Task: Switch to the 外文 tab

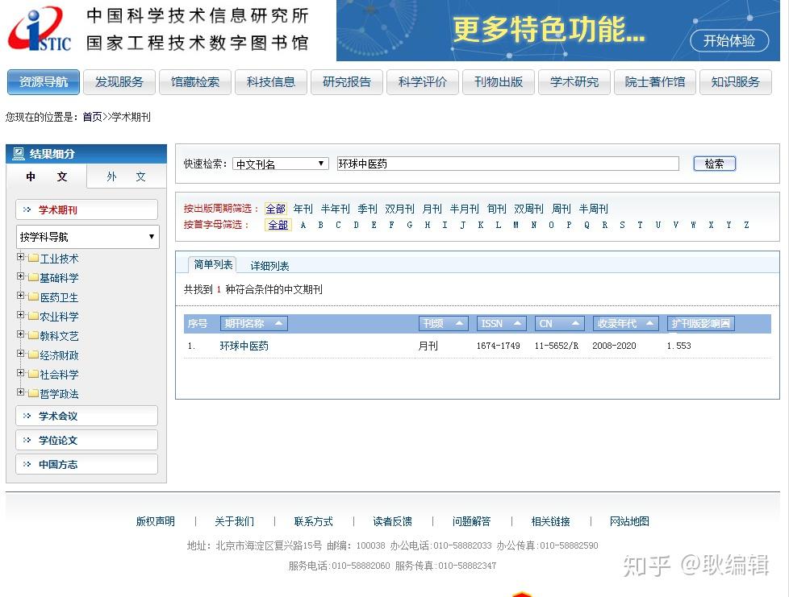Action: click(x=125, y=176)
